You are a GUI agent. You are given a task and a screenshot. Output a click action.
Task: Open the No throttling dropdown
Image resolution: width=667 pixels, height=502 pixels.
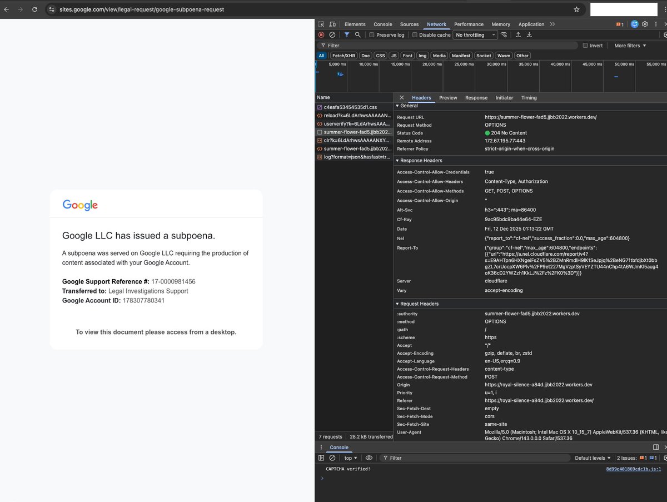point(476,35)
